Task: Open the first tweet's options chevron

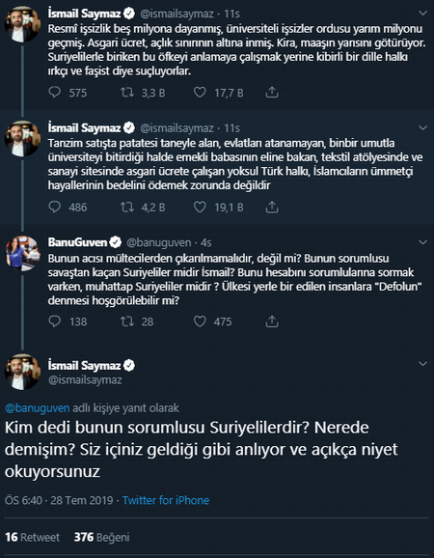Action: coord(423,14)
